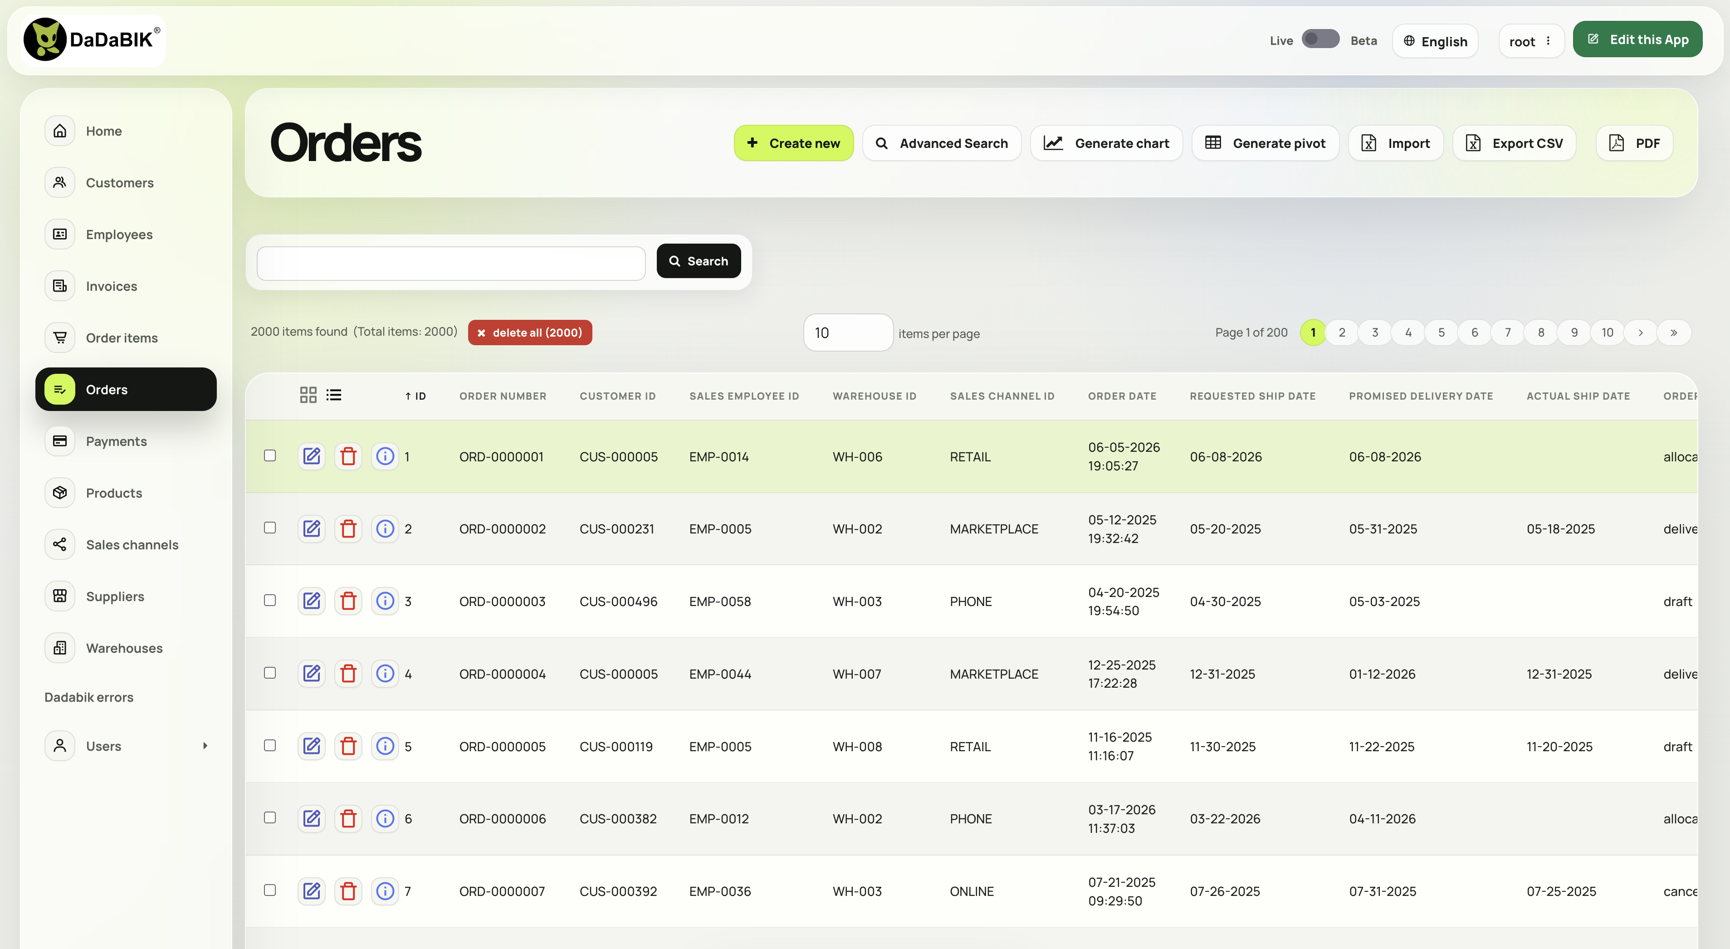Select checkbox for order ORD-0000002
The image size is (1730, 949).
(x=270, y=528)
